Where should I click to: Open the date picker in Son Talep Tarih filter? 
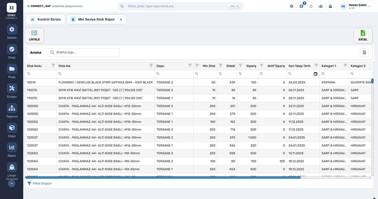(315, 74)
